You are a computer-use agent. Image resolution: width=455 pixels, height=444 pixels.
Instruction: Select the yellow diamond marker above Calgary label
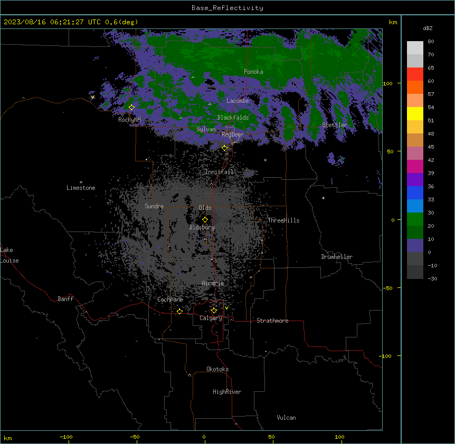pos(214,311)
